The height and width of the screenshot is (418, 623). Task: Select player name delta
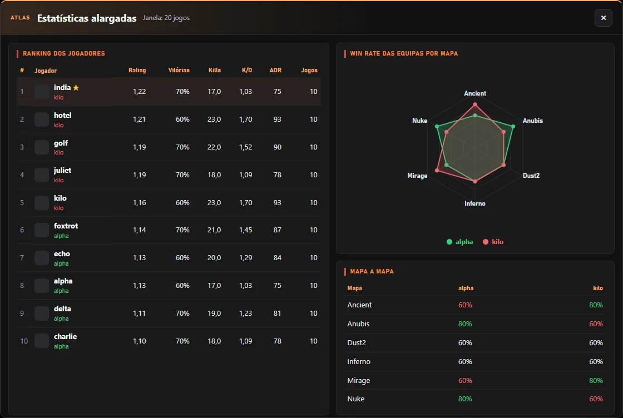tap(62, 309)
